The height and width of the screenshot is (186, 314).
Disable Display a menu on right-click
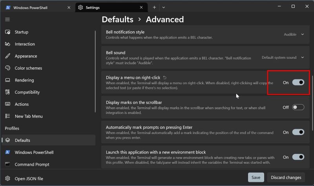pos(298,83)
